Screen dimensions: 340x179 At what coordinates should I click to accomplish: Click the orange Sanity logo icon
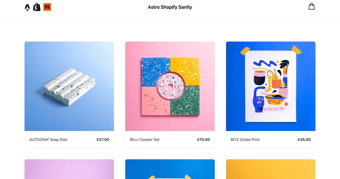[x=47, y=7]
